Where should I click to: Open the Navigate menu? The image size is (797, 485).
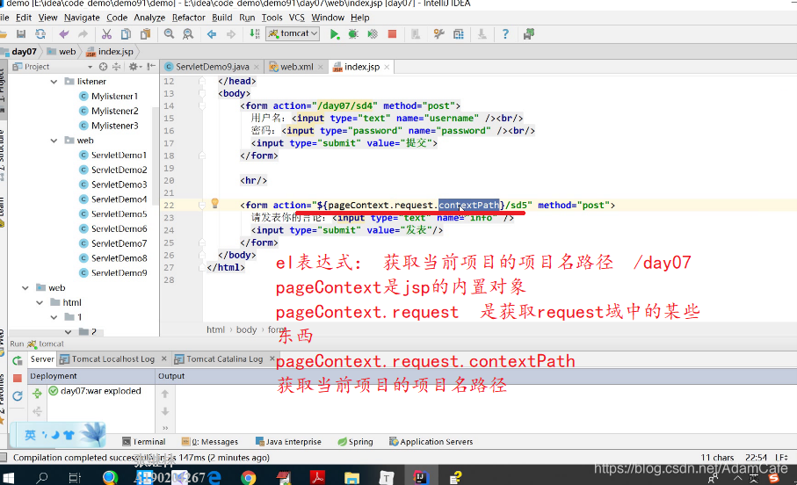pyautogui.click(x=82, y=18)
